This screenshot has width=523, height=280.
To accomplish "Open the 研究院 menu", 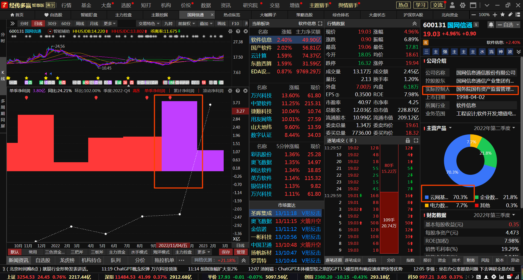I will (250, 5).
